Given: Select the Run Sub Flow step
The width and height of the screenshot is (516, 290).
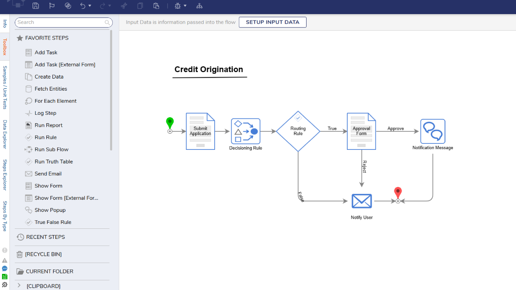Looking at the screenshot, I should click(47, 149).
